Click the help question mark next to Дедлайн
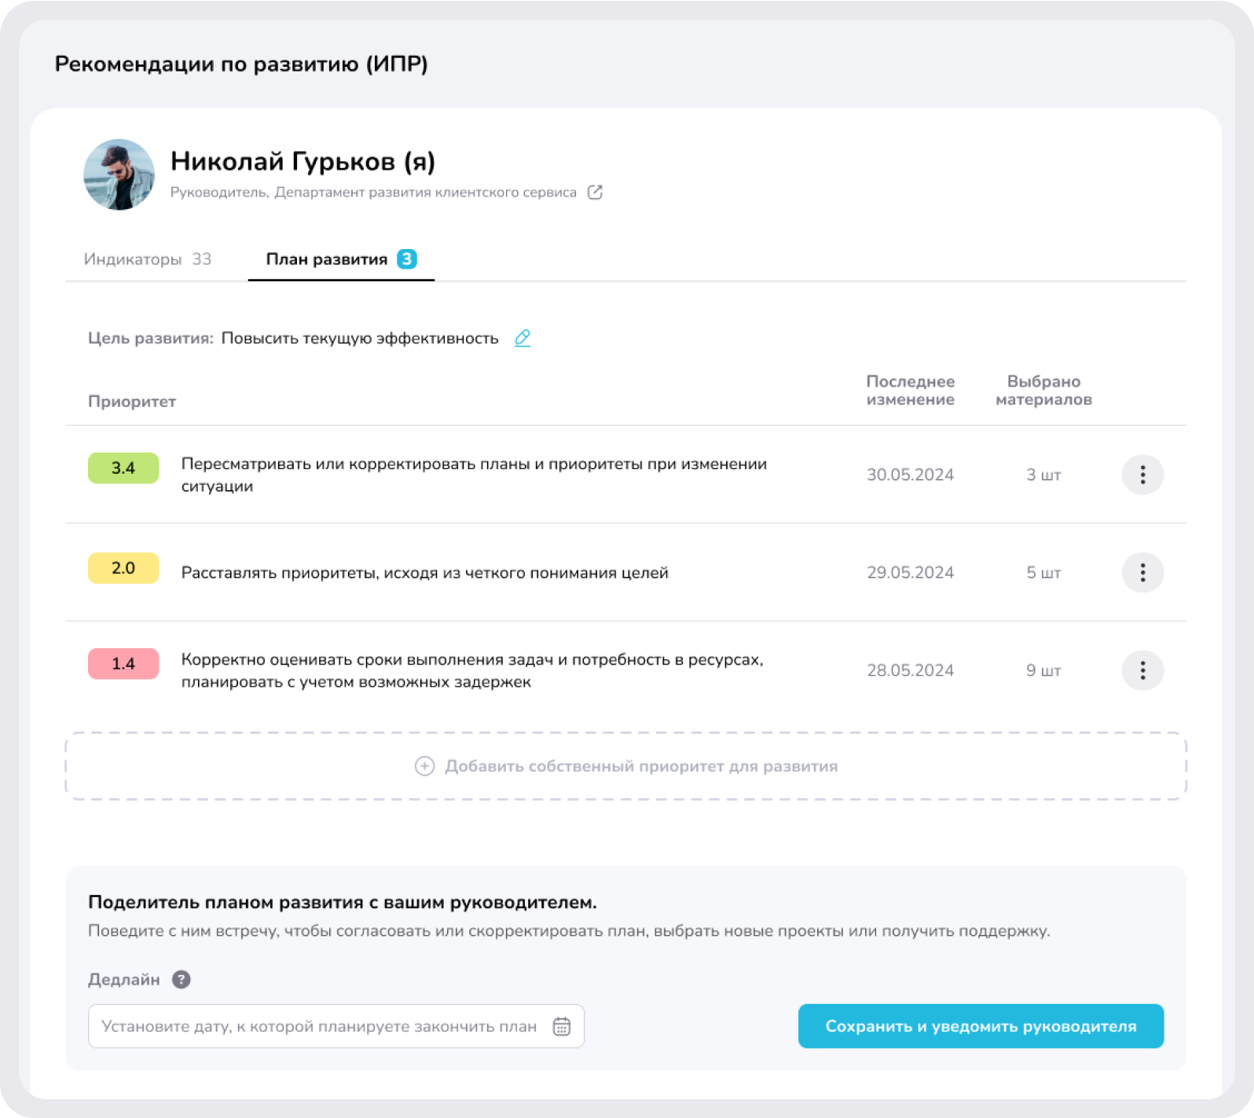Screen dimensions: 1254x1118 pos(181,980)
